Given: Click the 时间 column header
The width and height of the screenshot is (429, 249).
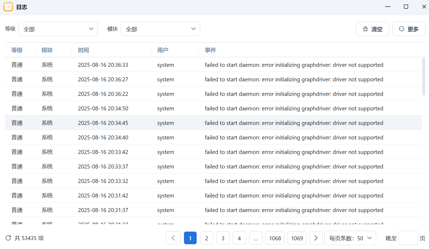Looking at the screenshot, I should pos(84,50).
